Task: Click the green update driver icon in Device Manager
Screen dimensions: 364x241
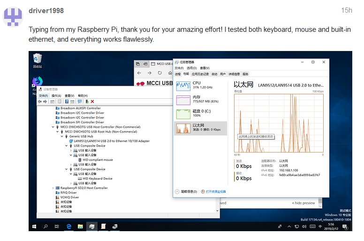Action: (87, 102)
